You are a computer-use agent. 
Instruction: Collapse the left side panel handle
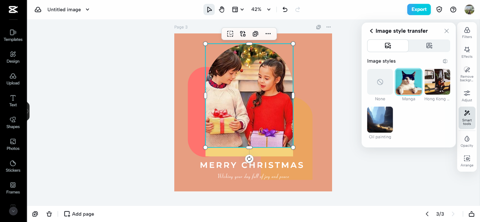pyautogui.click(x=28, y=111)
